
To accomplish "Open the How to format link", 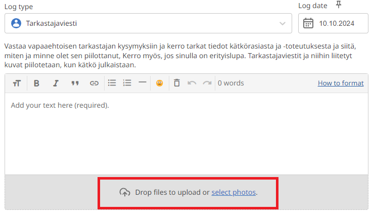I will [x=340, y=83].
